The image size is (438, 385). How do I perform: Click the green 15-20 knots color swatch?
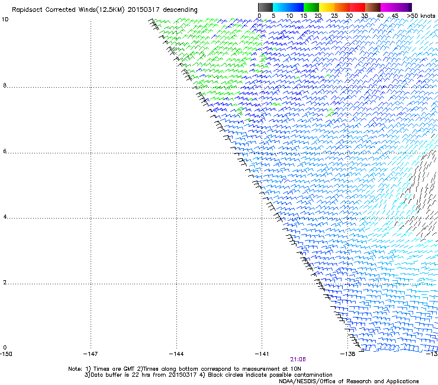pos(311,7)
